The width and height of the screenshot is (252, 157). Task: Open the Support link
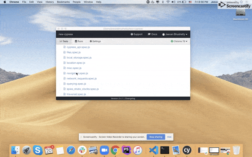136,34
